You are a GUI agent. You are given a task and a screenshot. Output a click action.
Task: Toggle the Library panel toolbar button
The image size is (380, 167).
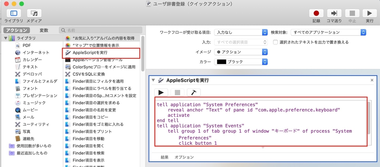14,13
